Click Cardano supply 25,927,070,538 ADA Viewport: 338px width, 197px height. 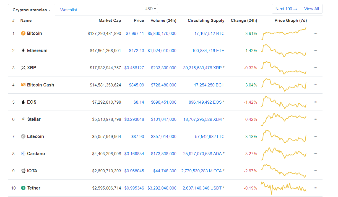point(202,154)
